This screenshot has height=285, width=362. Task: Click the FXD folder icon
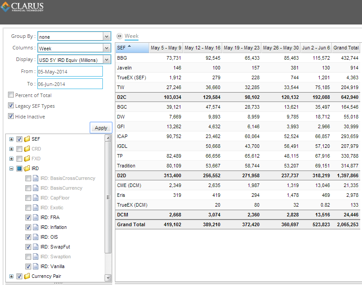point(27,159)
